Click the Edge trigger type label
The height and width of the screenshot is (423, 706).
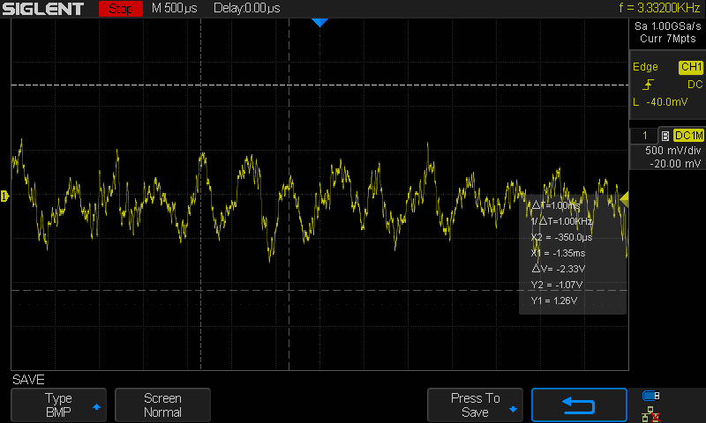(645, 67)
